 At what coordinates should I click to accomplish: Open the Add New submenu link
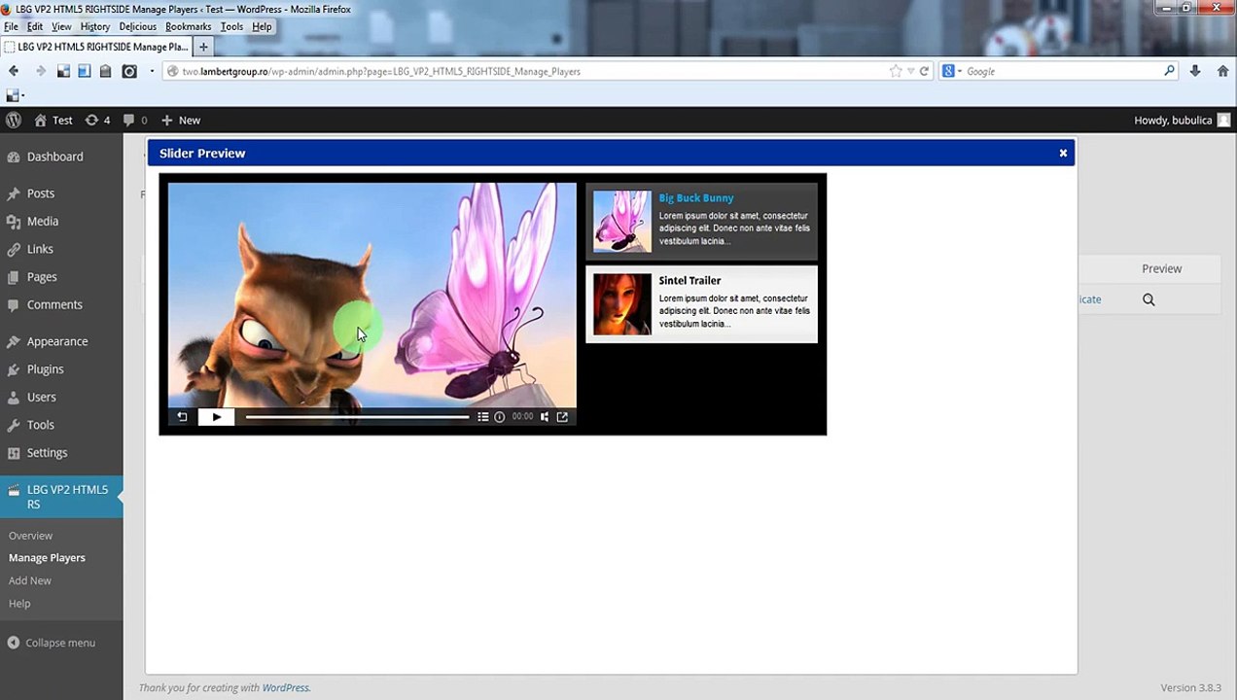pyautogui.click(x=30, y=580)
